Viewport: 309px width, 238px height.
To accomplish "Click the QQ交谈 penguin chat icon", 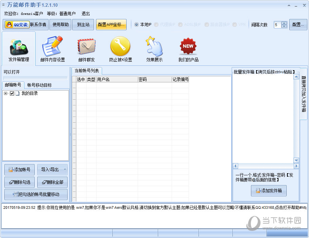I will pos(17,25).
